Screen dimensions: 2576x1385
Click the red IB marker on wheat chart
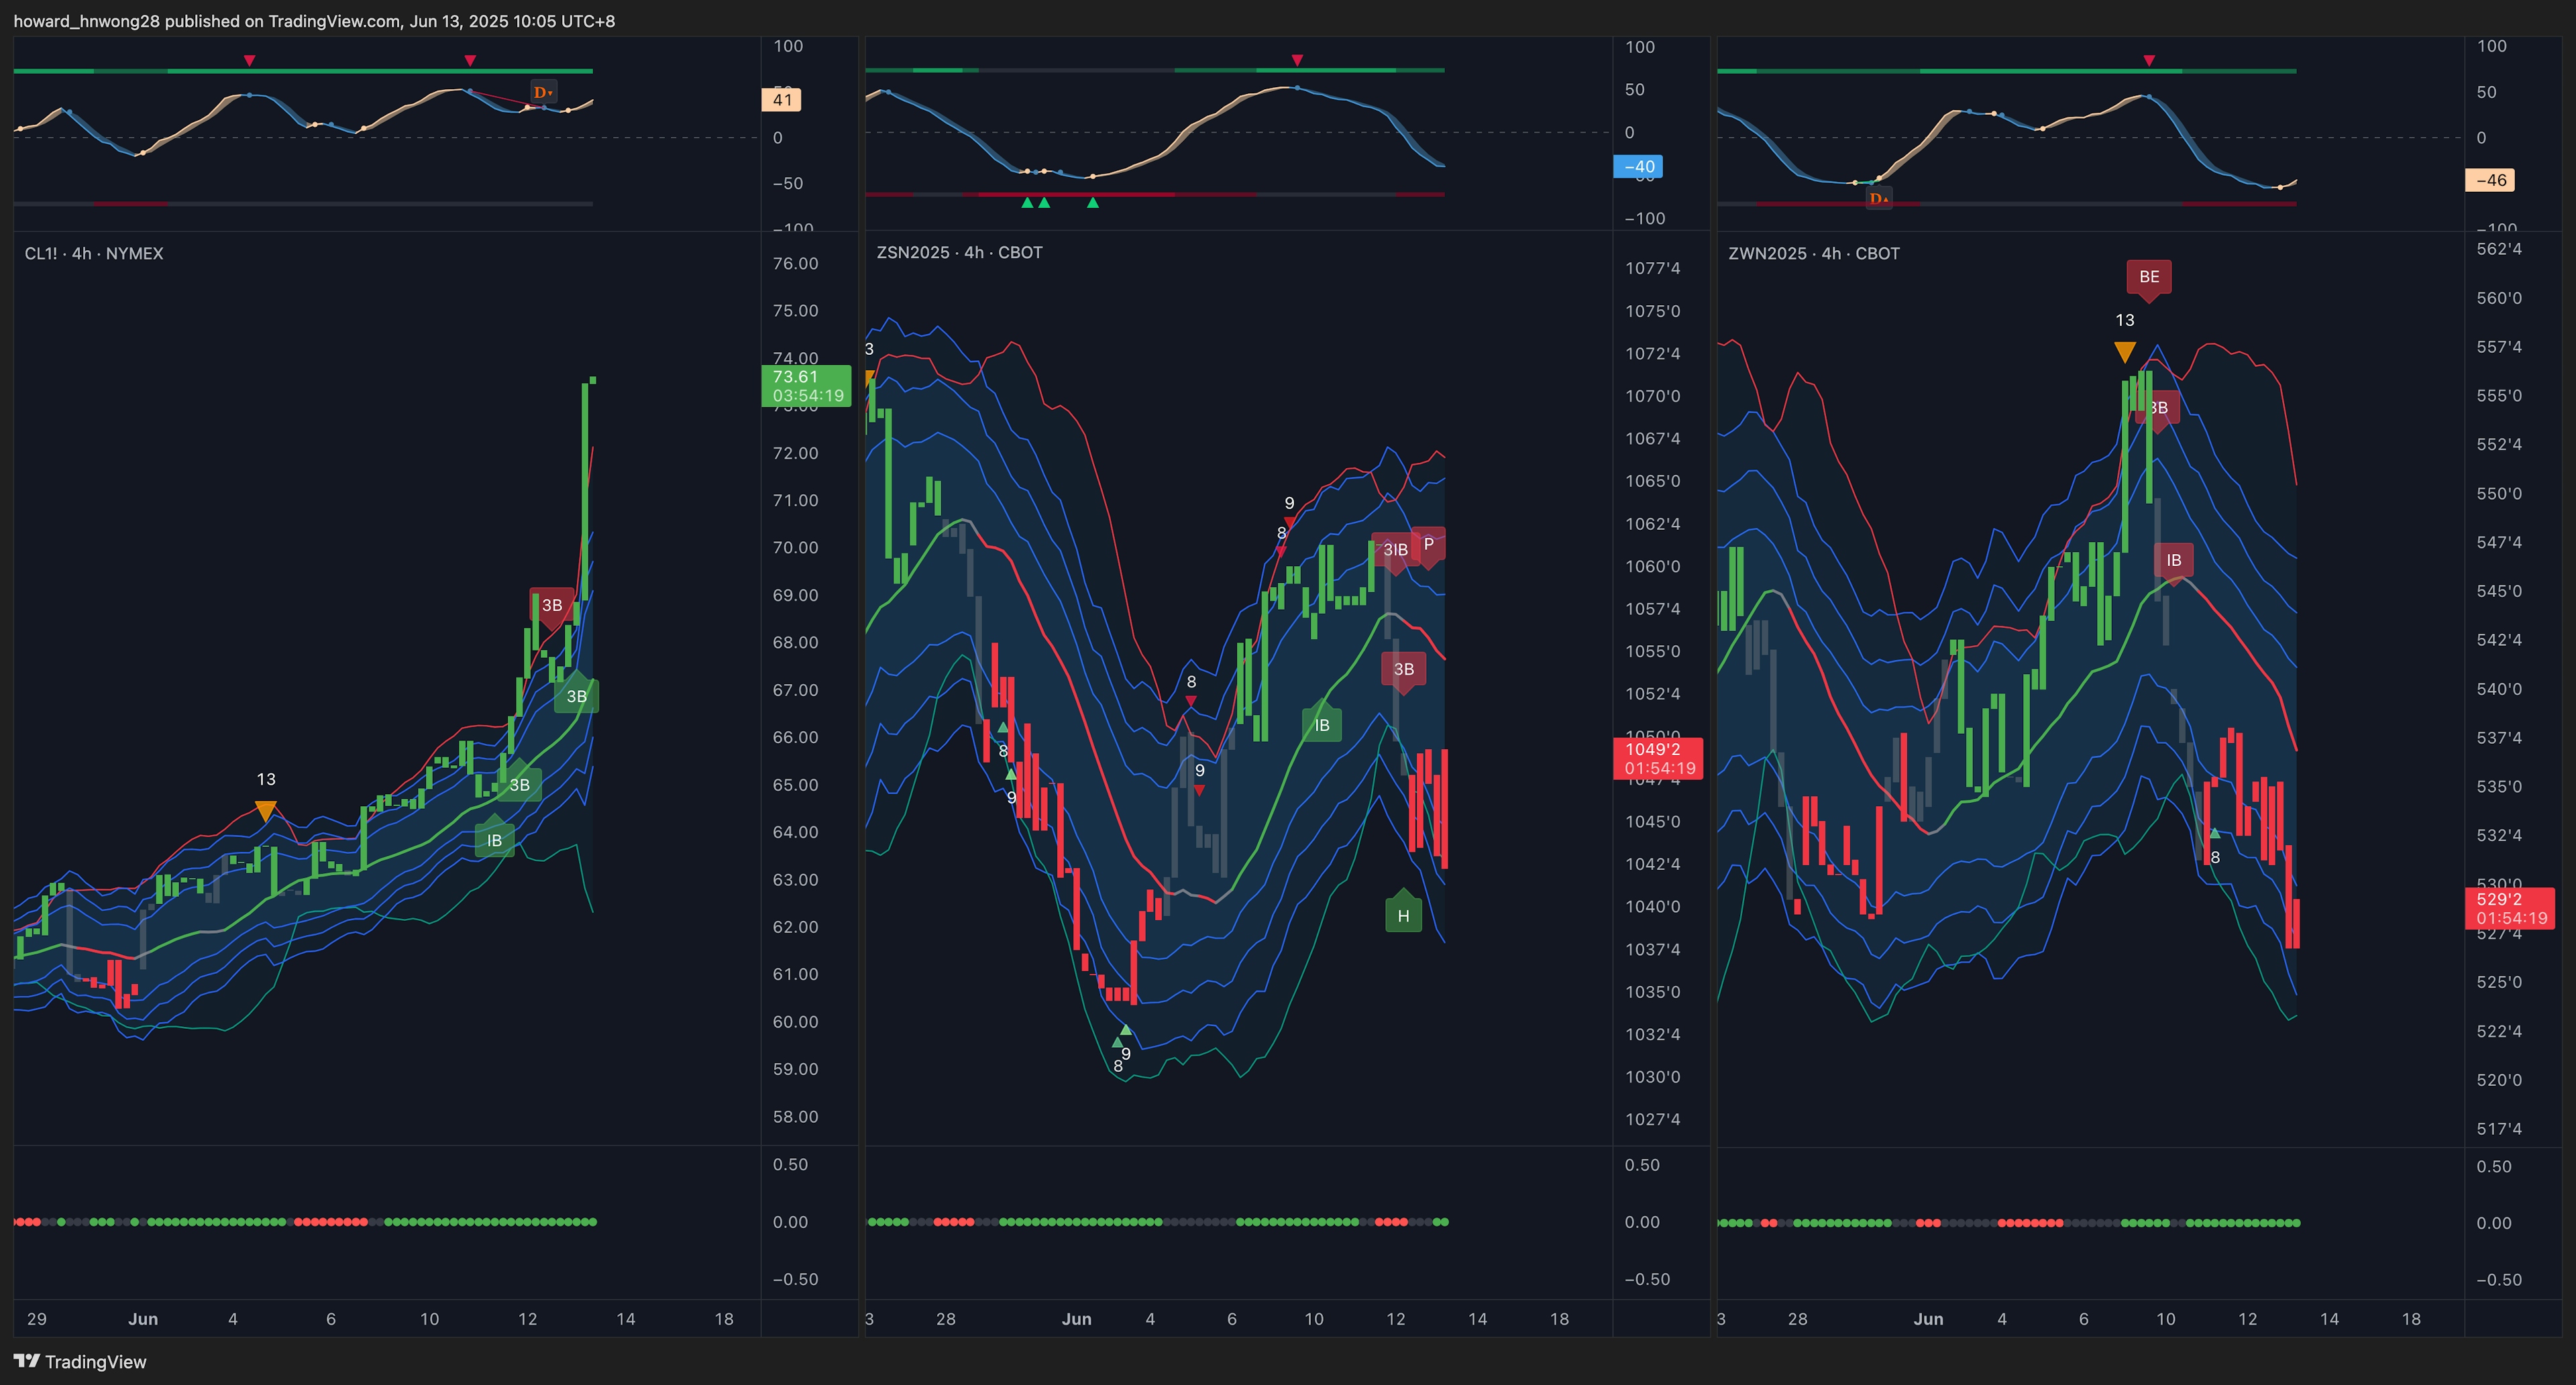[x=2173, y=560]
